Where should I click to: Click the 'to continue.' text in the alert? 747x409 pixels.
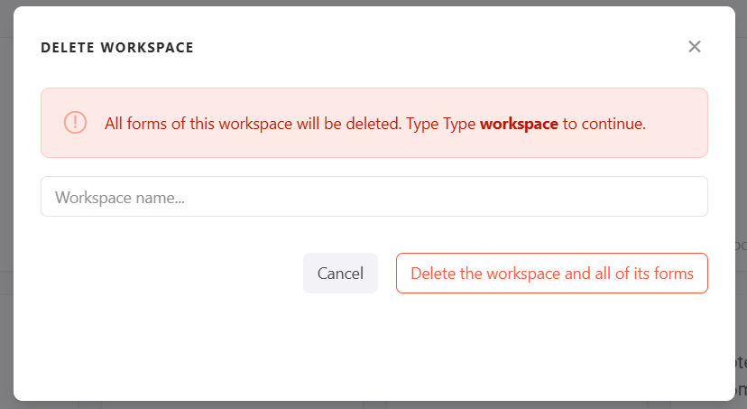[604, 124]
